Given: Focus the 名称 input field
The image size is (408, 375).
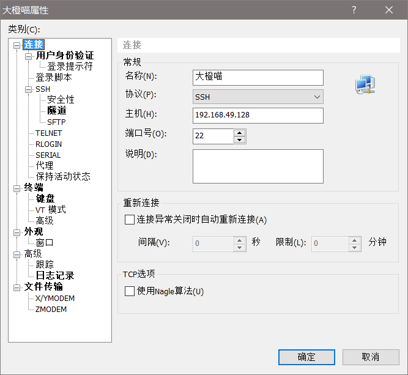Looking at the screenshot, I should (x=258, y=77).
